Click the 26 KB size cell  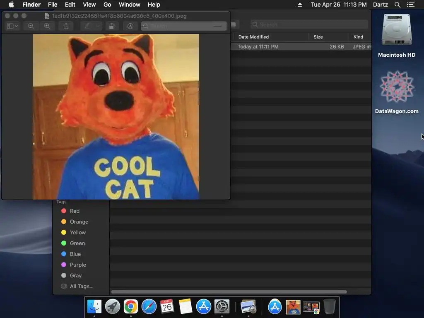337,46
